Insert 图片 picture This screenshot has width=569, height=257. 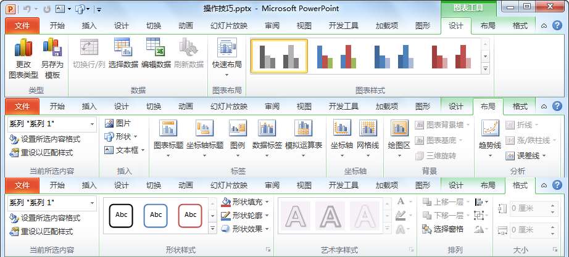(x=118, y=123)
